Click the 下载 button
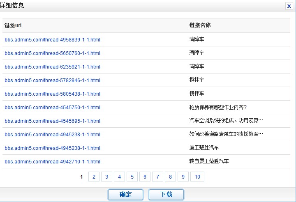 click(166, 194)
